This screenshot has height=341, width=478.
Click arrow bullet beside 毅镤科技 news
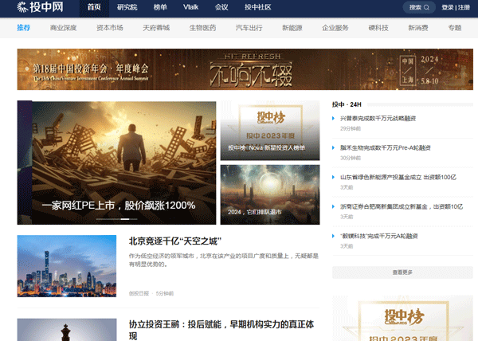point(333,236)
